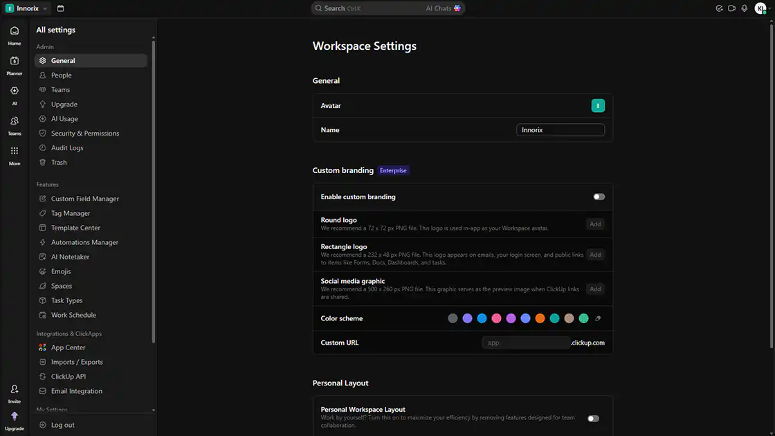Open Work Schedule
This screenshot has height=436, width=775.
91,315
